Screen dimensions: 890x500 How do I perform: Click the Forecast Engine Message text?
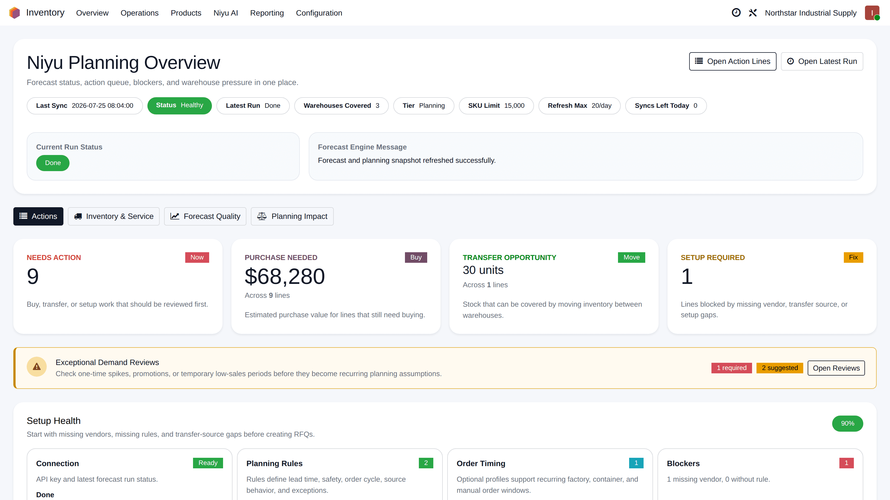[x=407, y=161]
